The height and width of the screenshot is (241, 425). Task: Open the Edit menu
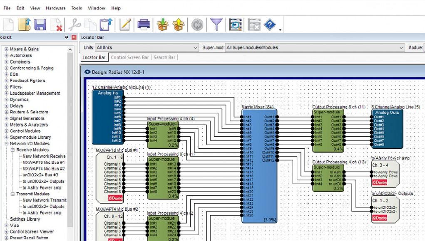[20, 8]
